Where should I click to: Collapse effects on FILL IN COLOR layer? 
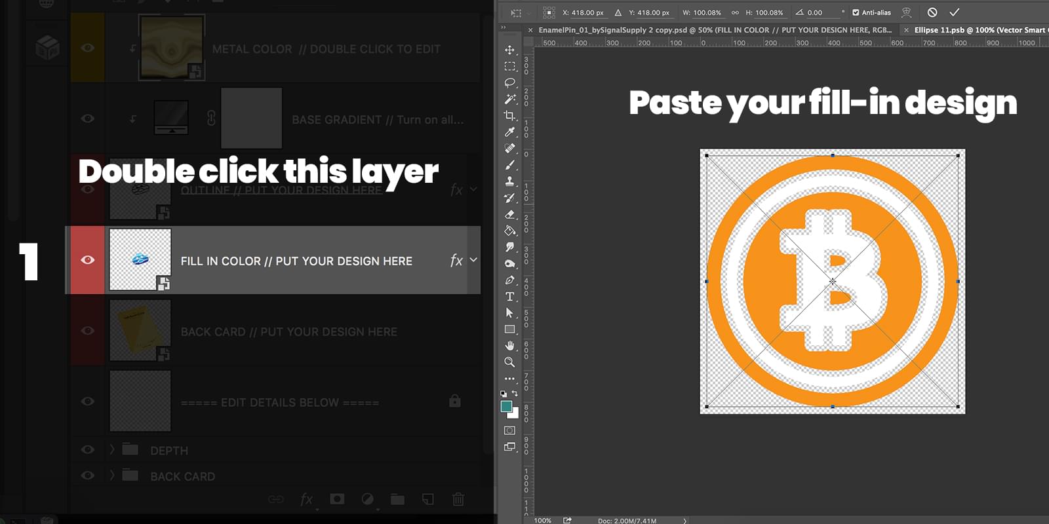[473, 260]
